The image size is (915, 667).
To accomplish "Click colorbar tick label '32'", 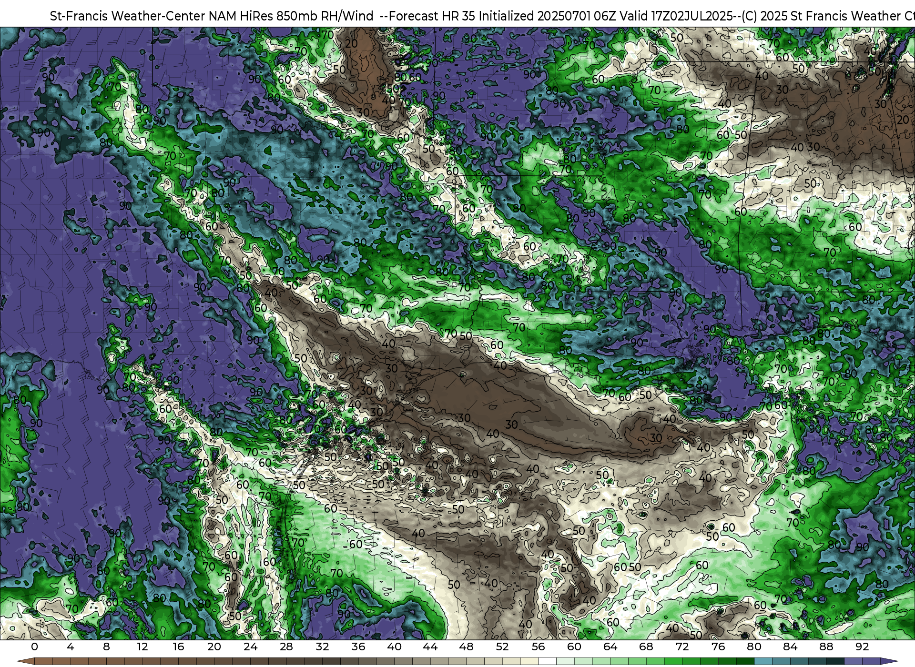I will click(x=322, y=647).
